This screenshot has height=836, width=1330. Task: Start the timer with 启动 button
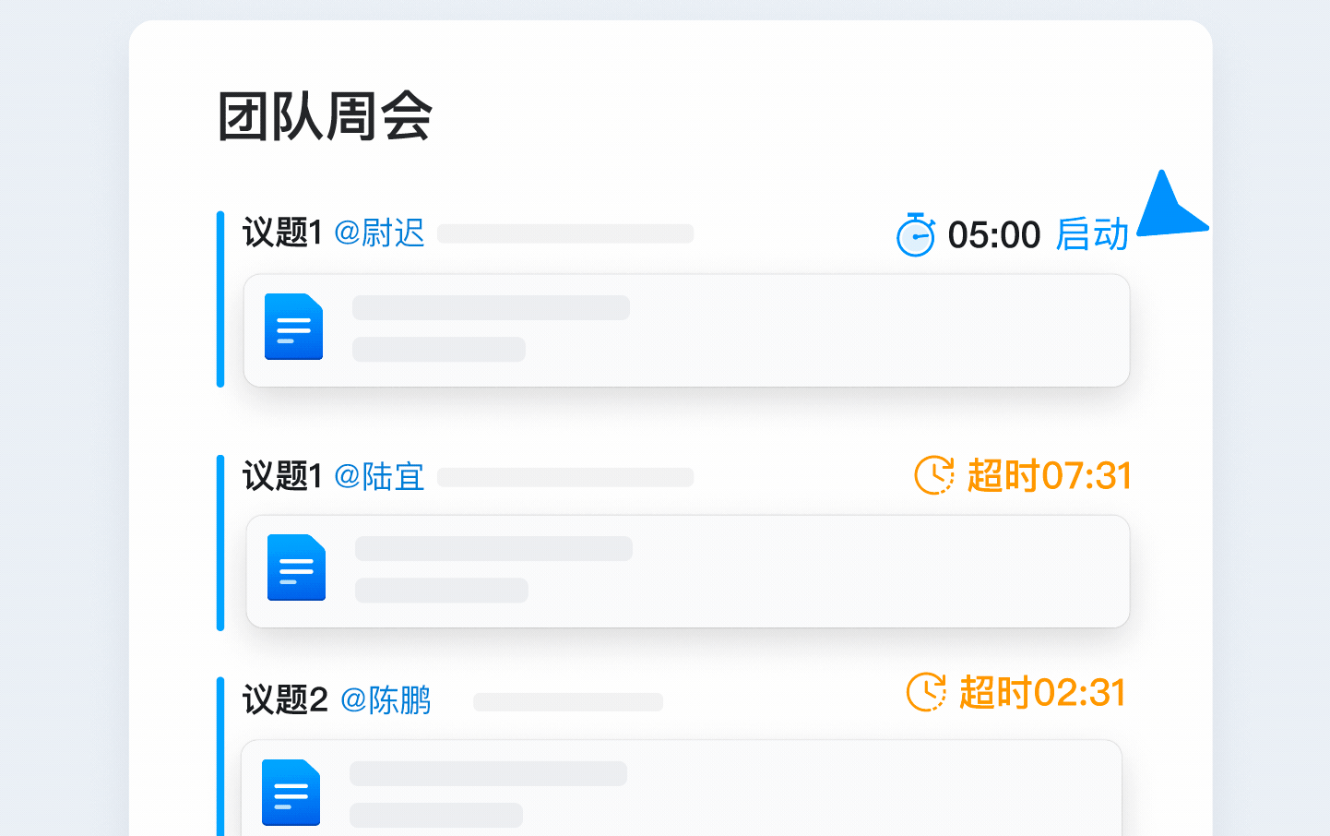[1092, 234]
